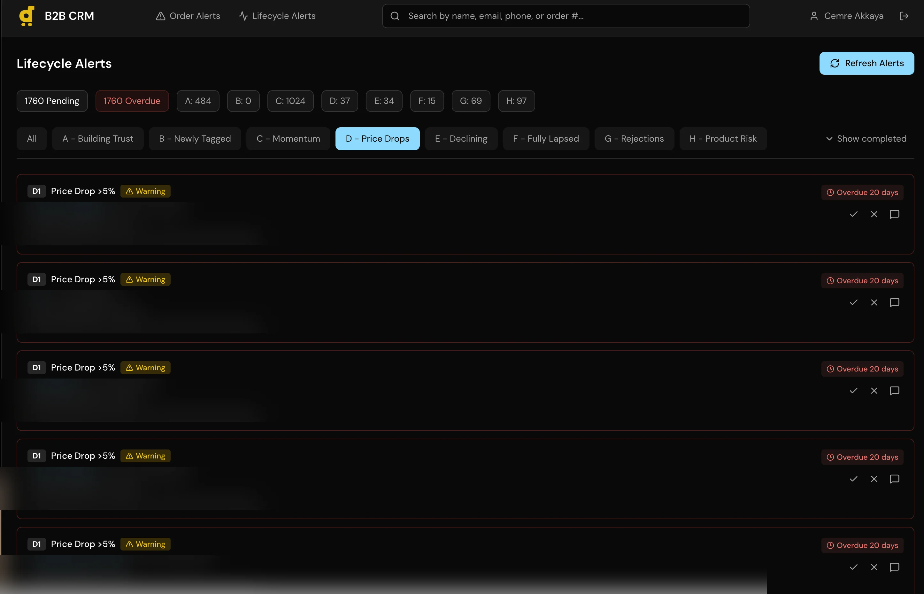Viewport: 924px width, 594px height.
Task: Navigate to Order Alerts in the top menu
Action: coord(188,16)
